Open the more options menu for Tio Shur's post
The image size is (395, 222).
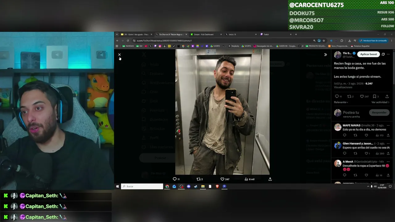[x=388, y=54]
